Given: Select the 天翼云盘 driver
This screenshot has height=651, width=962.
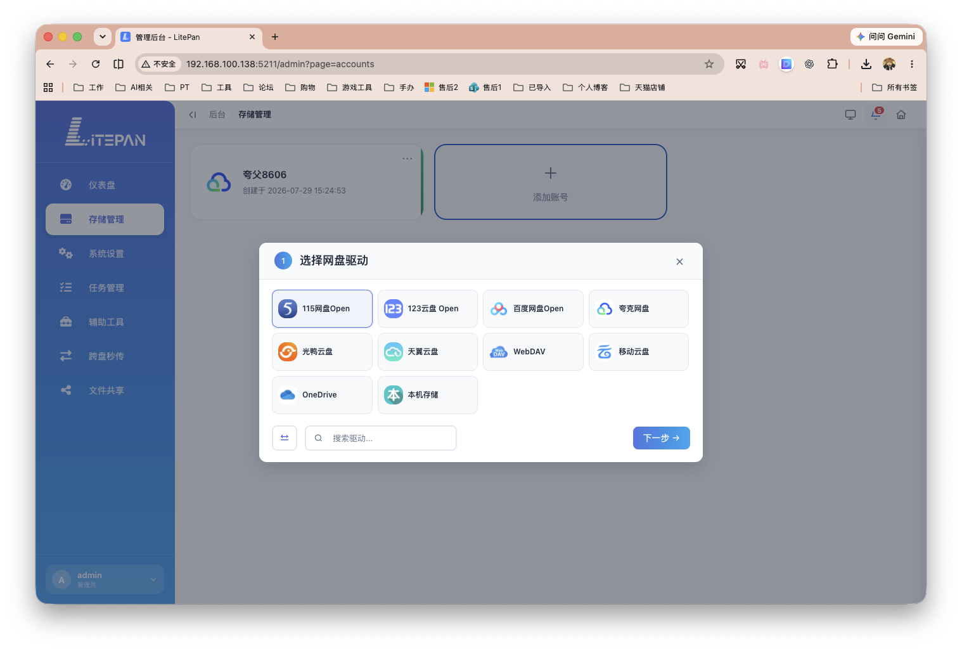Looking at the screenshot, I should [428, 352].
